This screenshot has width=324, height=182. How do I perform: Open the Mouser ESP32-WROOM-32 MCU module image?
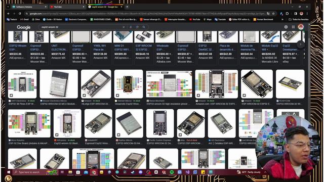tap(59, 84)
